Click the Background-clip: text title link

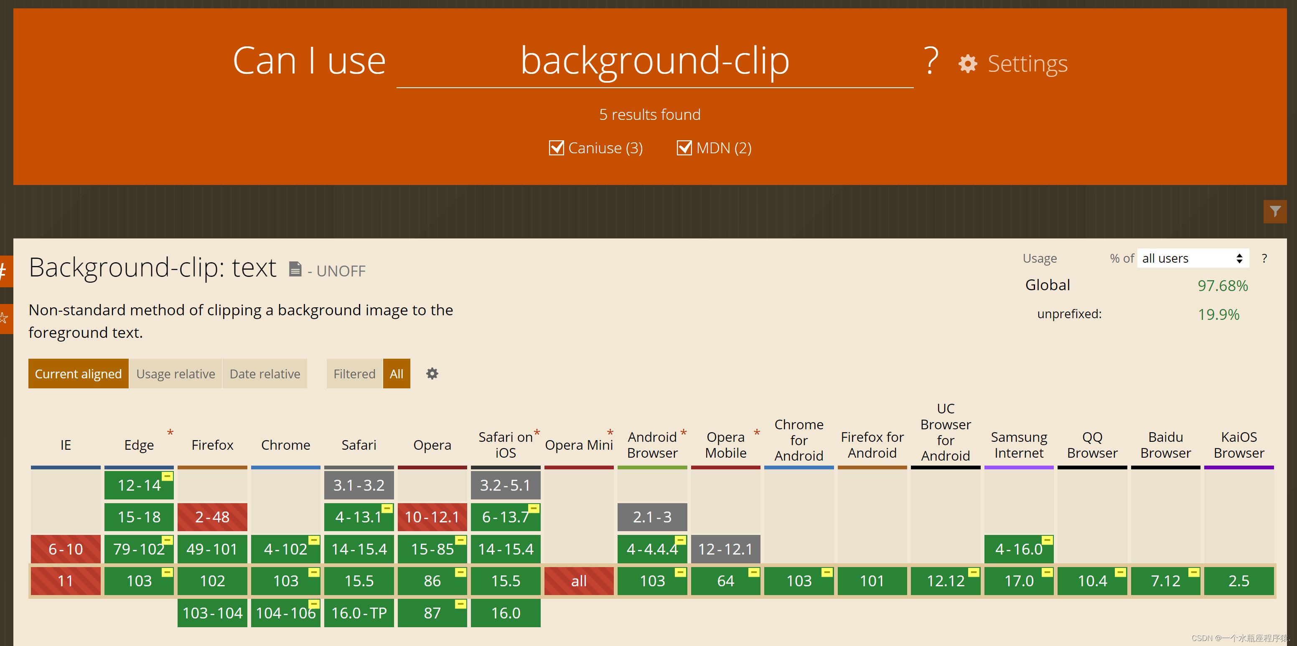click(x=153, y=268)
